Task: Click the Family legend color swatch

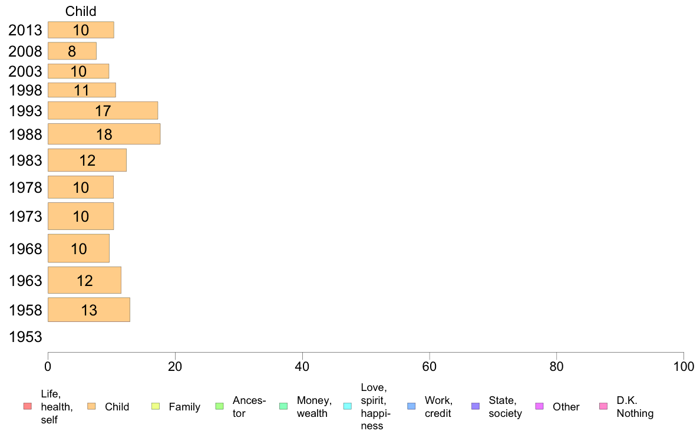Action: point(156,406)
